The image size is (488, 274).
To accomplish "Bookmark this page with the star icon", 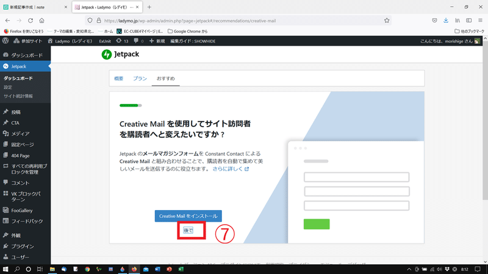I will [x=387, y=21].
